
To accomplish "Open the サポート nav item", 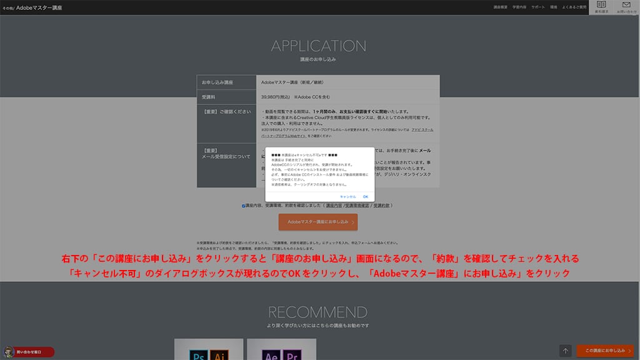I will coord(538,7).
